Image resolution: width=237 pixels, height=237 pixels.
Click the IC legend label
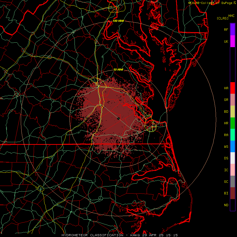click(x=226, y=170)
